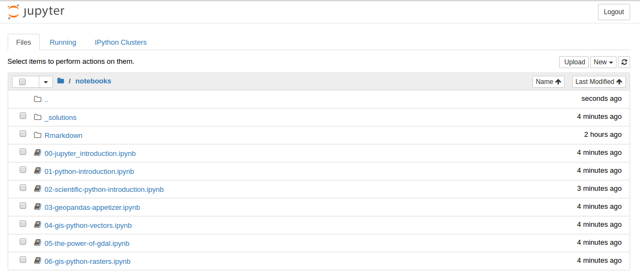The width and height of the screenshot is (640, 278).
Task: Click the blue root folder icon in breadcrumb
Action: 61,81
